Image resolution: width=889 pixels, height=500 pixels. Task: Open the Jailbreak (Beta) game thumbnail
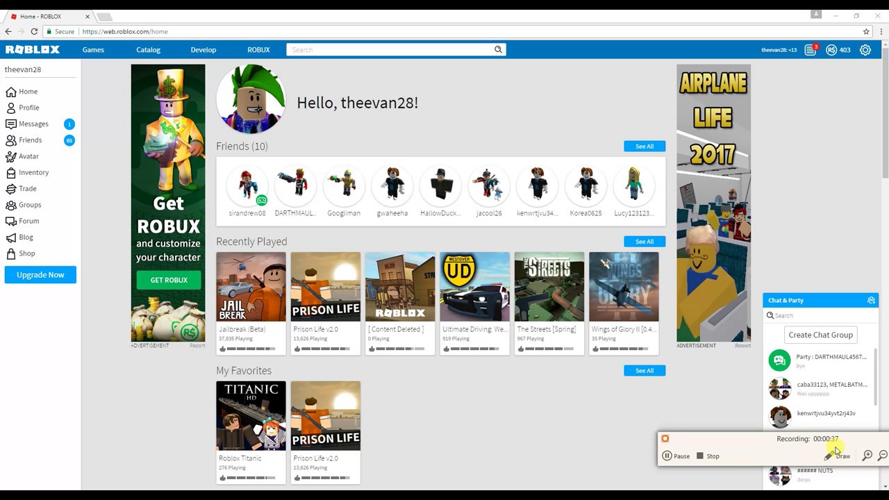click(251, 287)
